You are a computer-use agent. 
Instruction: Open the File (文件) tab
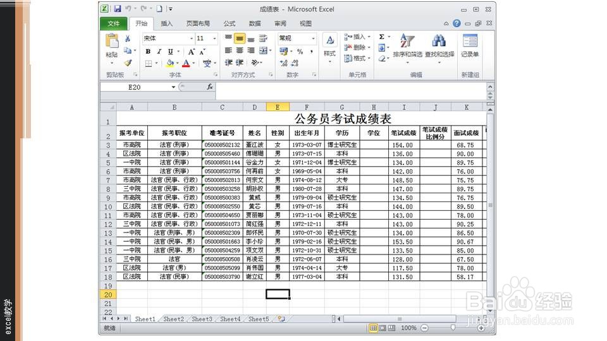[x=113, y=23]
